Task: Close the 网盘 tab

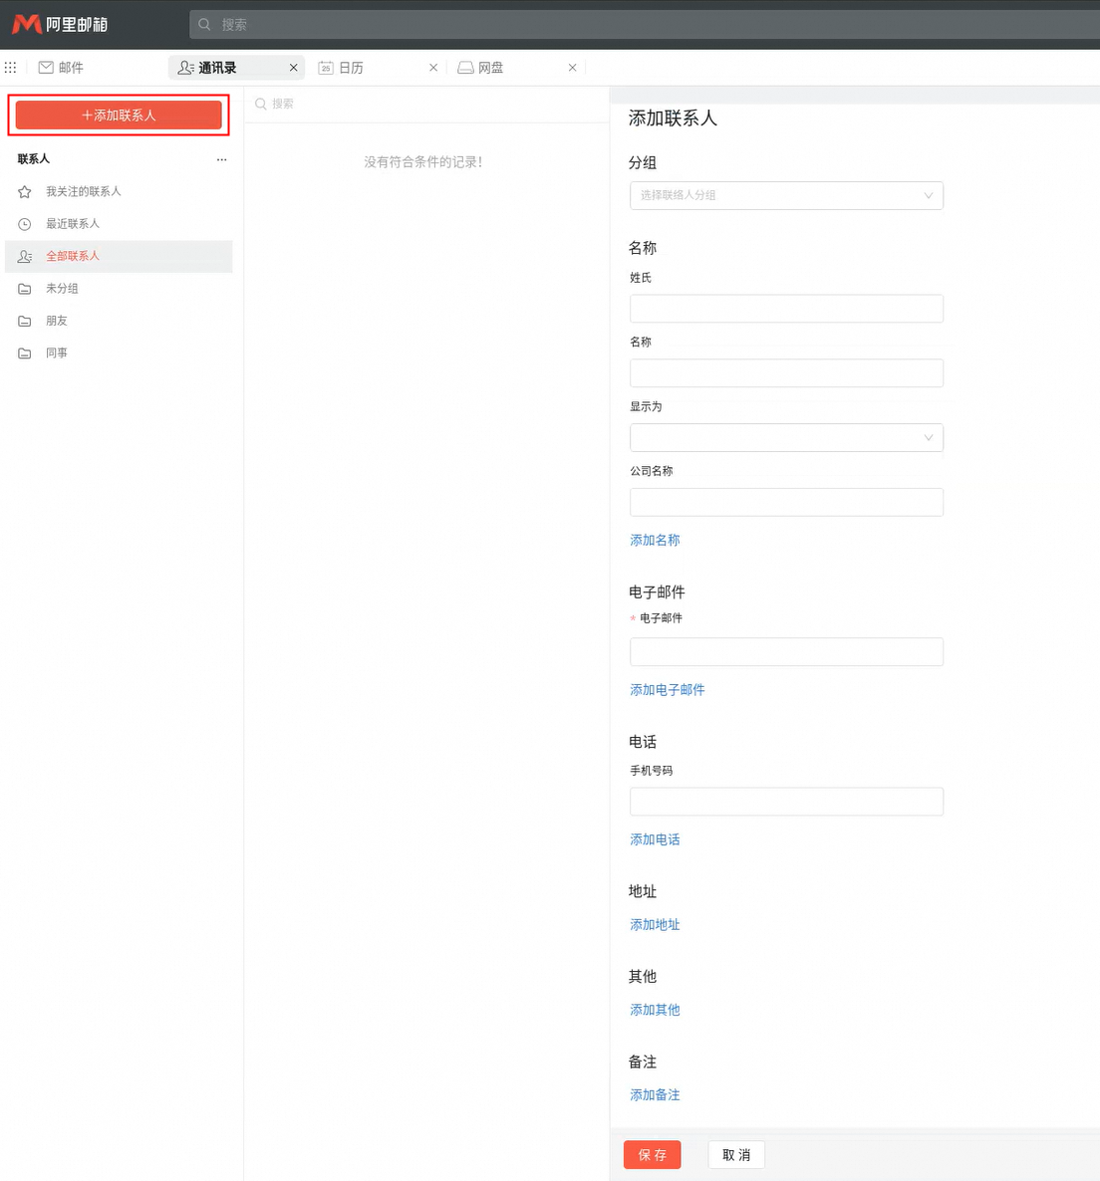Action: click(x=572, y=68)
